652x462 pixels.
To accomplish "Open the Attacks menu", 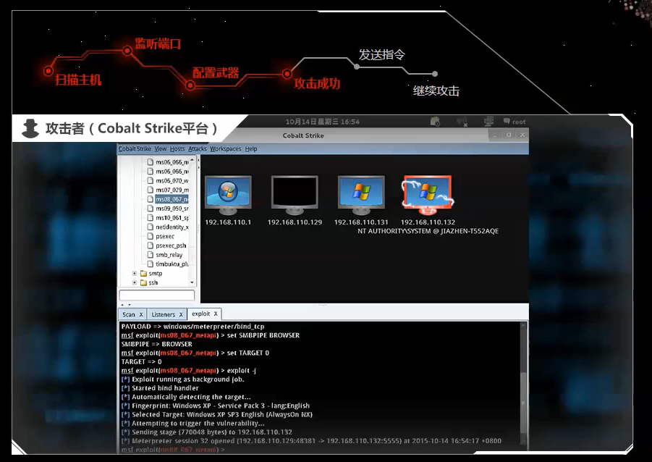I will click(197, 148).
